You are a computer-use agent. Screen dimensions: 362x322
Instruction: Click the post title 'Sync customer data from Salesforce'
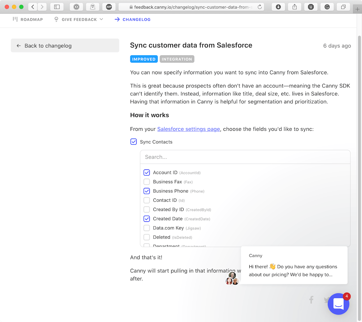[191, 45]
